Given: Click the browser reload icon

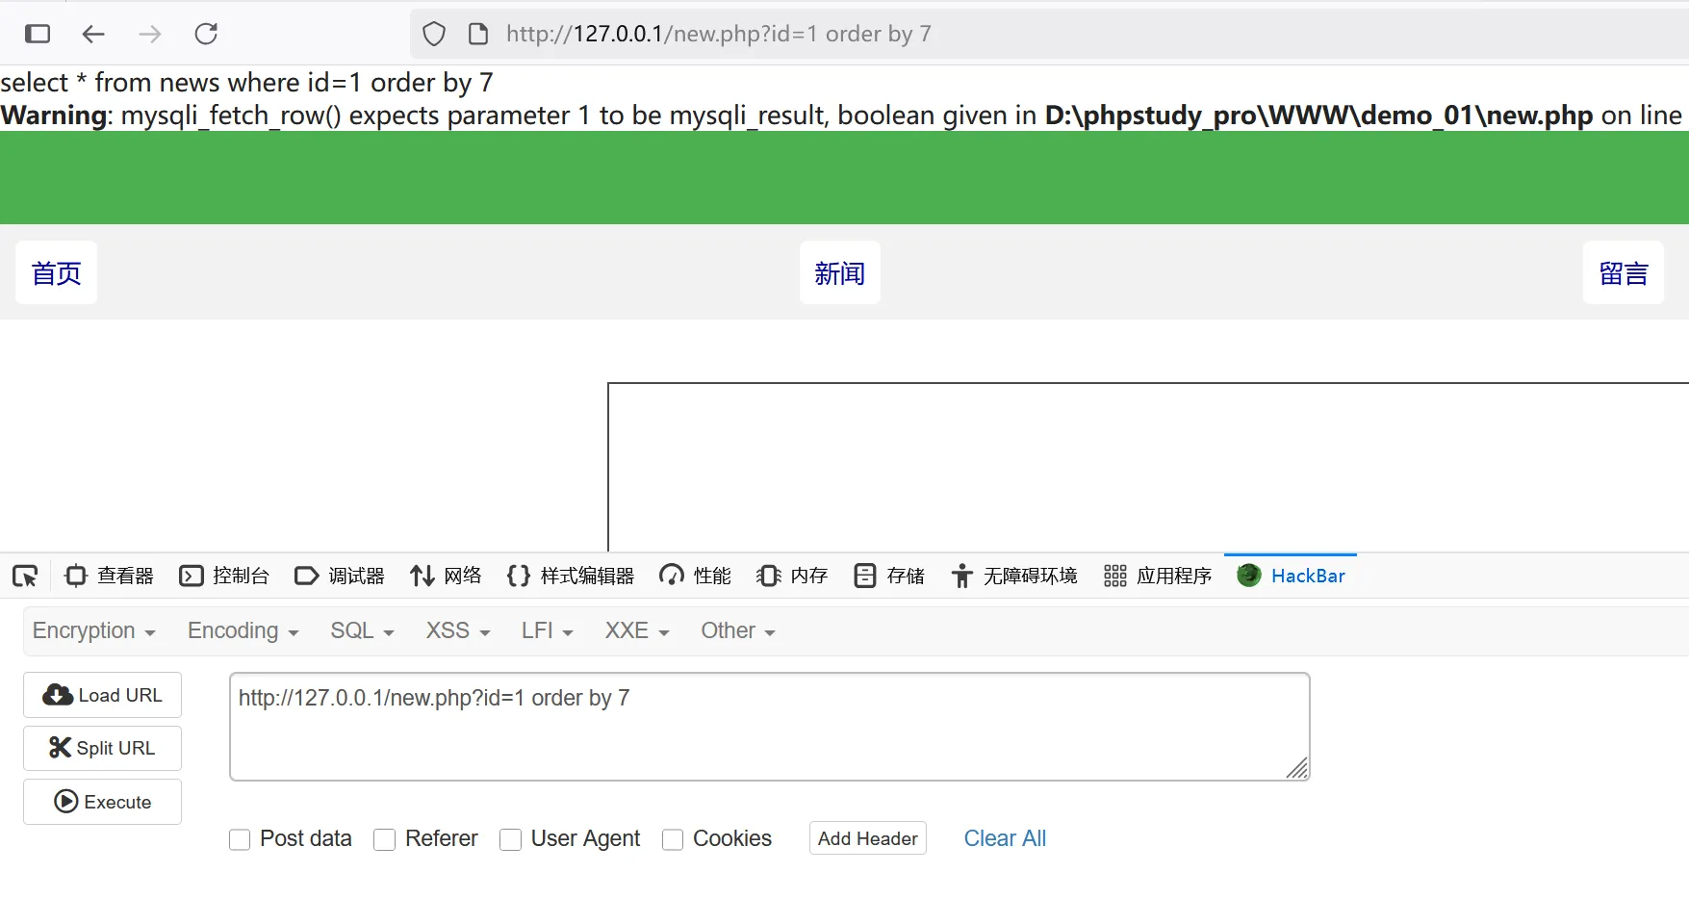Looking at the screenshot, I should (x=206, y=34).
